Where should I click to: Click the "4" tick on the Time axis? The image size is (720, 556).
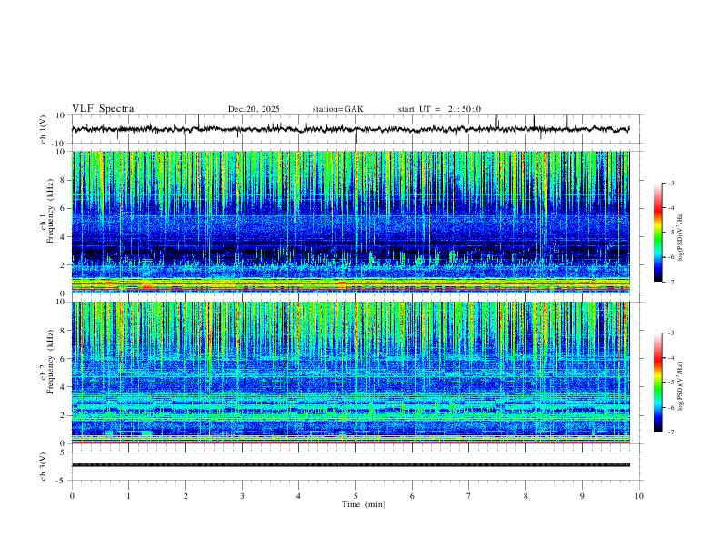(298, 496)
